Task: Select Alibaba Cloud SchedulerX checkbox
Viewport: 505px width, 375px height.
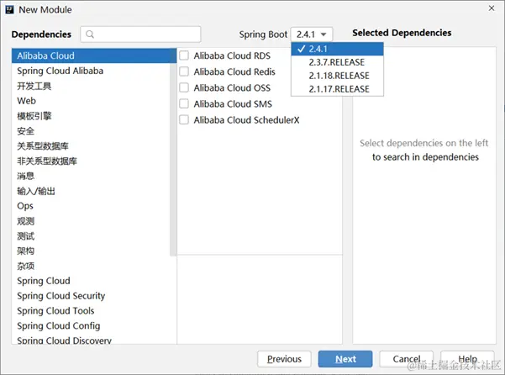Action: 184,120
